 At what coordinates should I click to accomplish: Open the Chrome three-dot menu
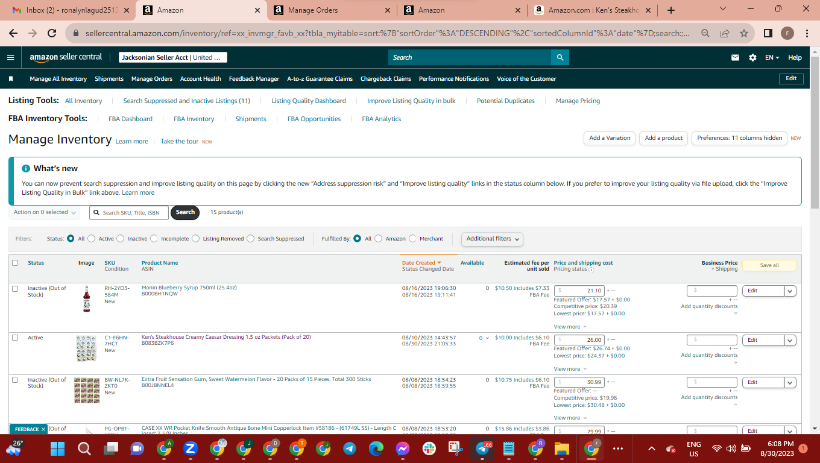807,33
